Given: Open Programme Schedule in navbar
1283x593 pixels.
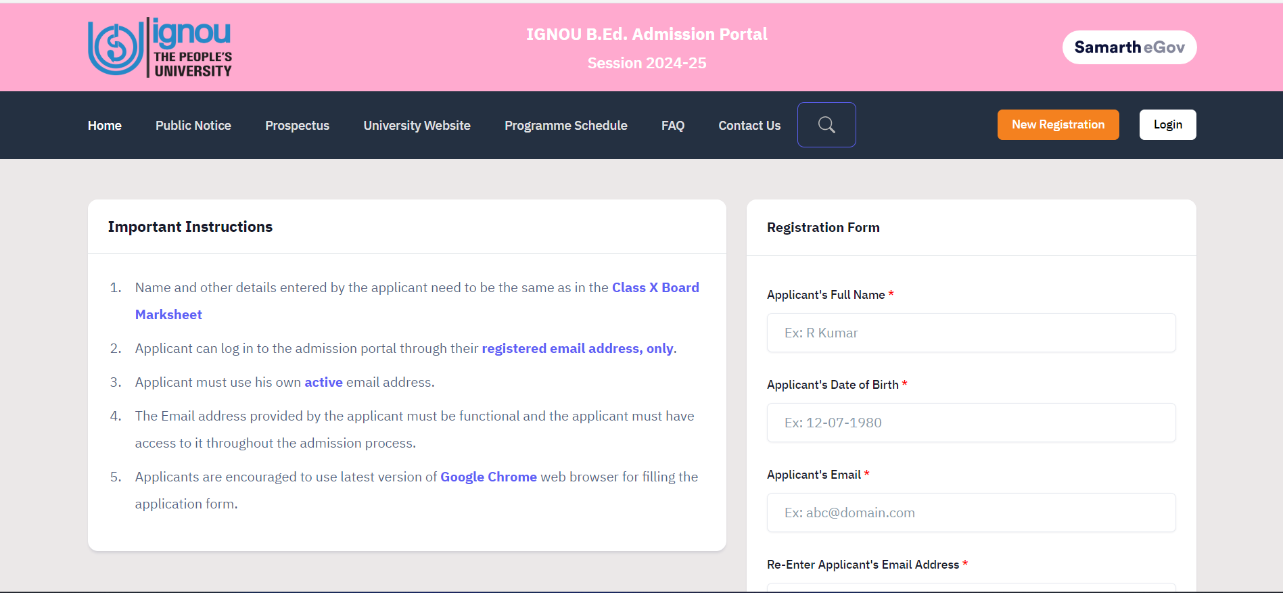Looking at the screenshot, I should click(x=566, y=125).
